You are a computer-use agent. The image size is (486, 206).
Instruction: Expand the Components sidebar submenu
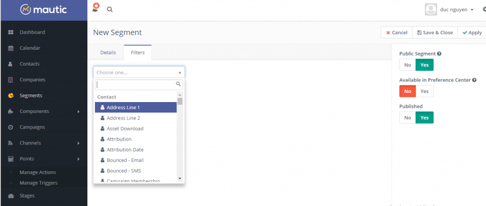coord(78,112)
